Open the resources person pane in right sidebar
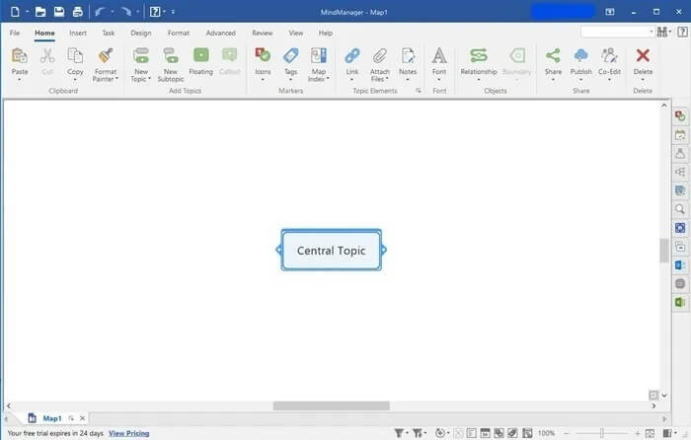Image resolution: width=691 pixels, height=440 pixels. [680, 153]
